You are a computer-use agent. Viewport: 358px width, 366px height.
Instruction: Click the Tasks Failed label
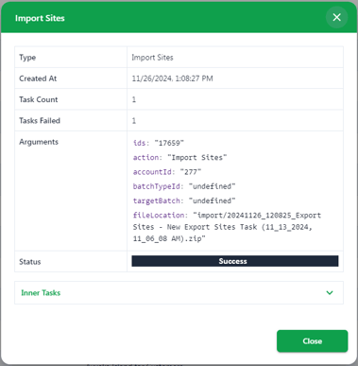40,121
